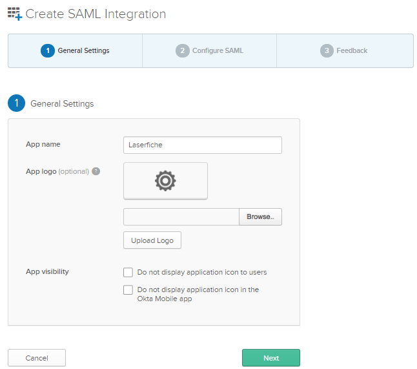Screen dimensions: 417x369
Task: Click the 'Create SAML Integration' page title text
Action: (96, 14)
